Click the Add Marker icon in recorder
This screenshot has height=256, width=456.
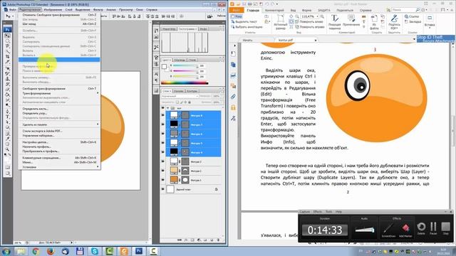(405, 228)
